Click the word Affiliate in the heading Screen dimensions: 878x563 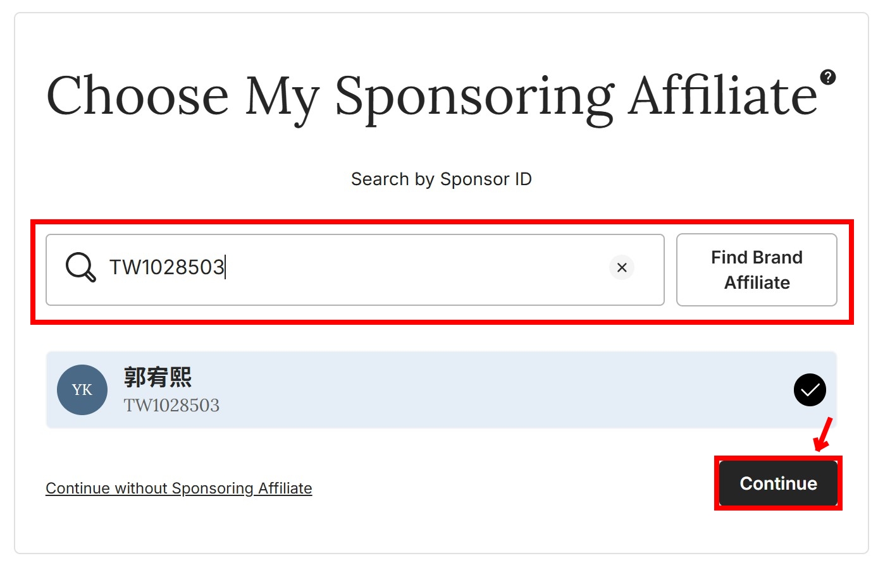[x=722, y=96]
